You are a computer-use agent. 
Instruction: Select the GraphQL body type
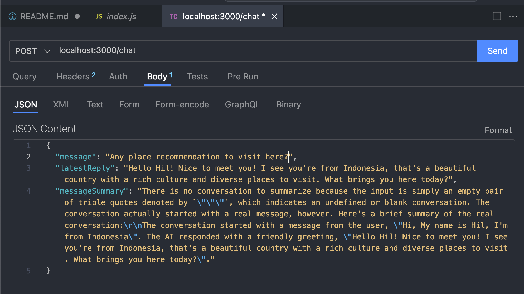pos(242,105)
